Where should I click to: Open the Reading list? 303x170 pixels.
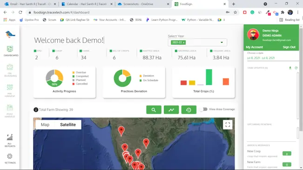(x=290, y=20)
